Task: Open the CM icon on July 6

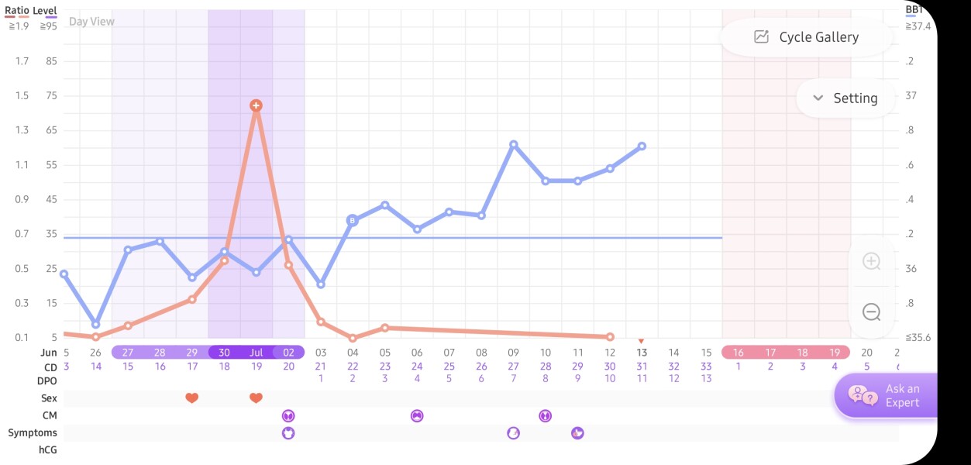Action: pyautogui.click(x=417, y=416)
